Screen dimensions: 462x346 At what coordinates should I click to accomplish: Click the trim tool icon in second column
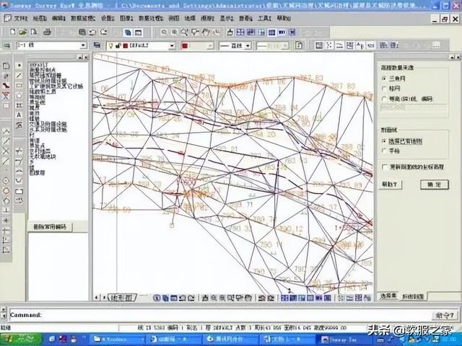[x=19, y=151]
